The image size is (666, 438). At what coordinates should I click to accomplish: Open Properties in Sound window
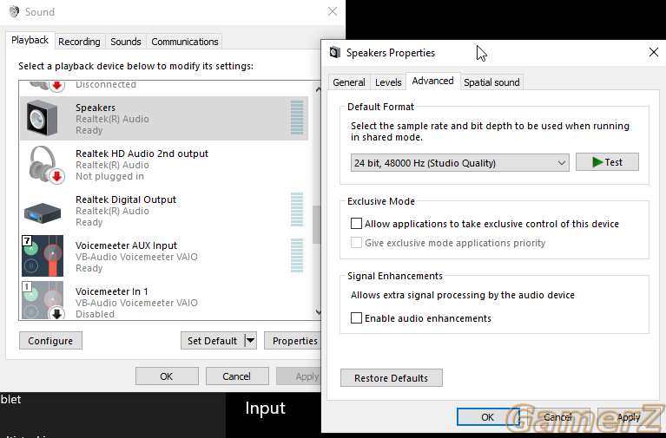tap(293, 341)
